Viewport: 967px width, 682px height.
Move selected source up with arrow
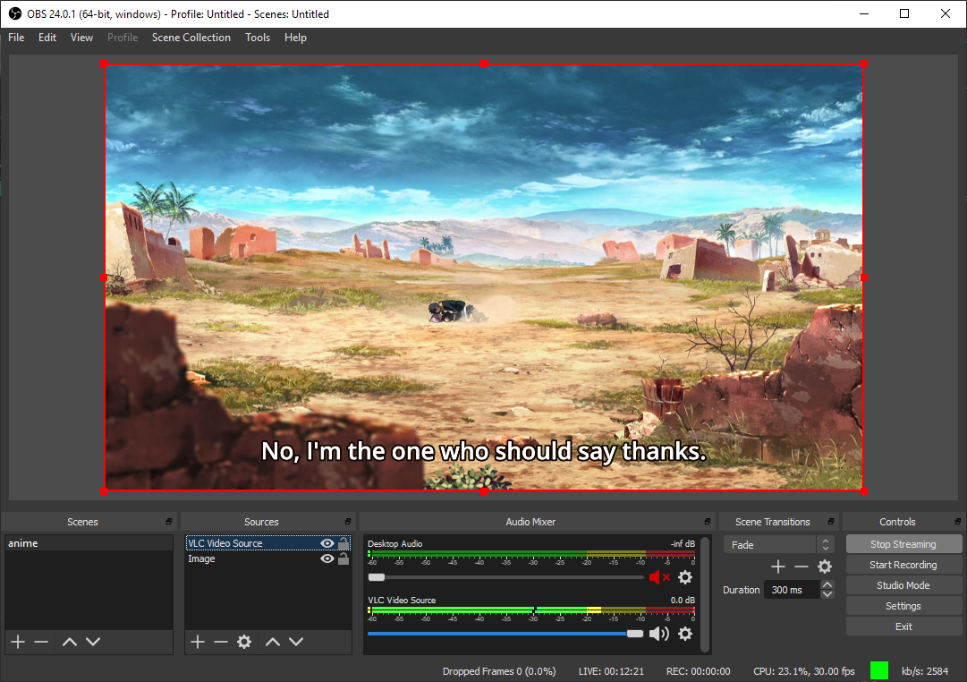click(273, 642)
